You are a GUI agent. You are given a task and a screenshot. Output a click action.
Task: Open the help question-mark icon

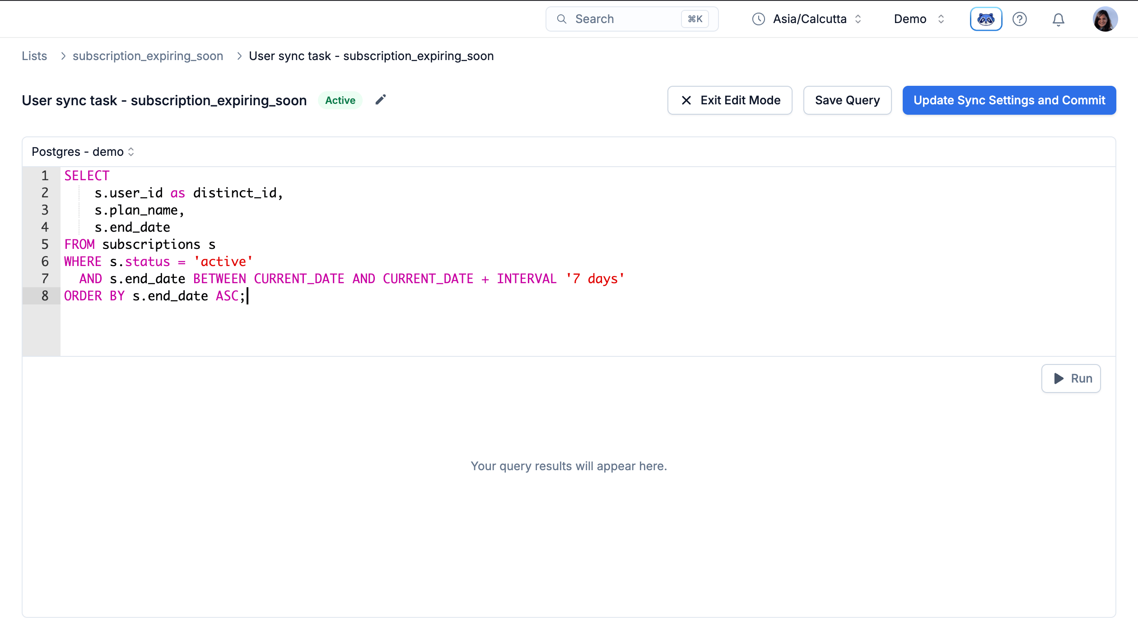point(1020,19)
